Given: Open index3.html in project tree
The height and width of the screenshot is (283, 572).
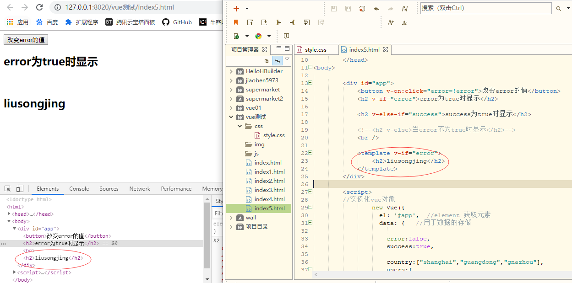Looking at the screenshot, I should pos(265,190).
